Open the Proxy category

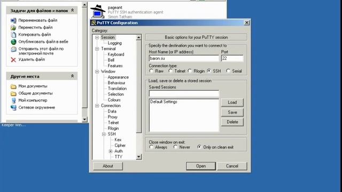(113, 117)
